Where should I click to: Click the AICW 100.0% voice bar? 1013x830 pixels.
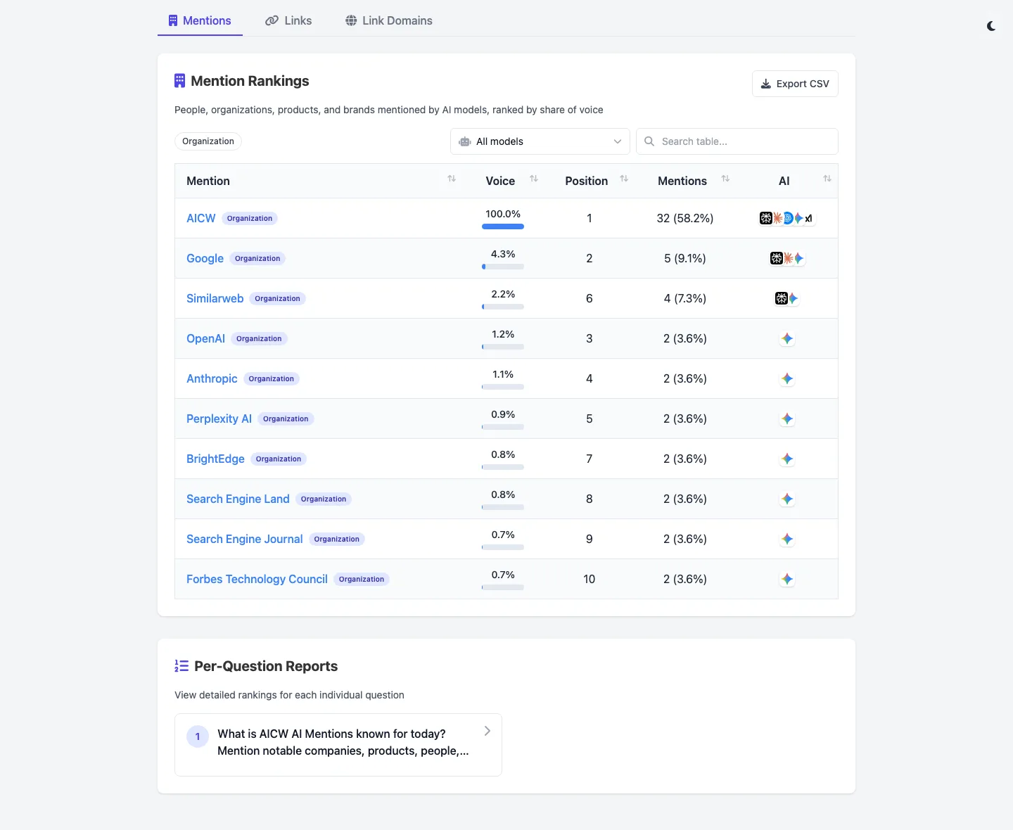click(x=503, y=226)
